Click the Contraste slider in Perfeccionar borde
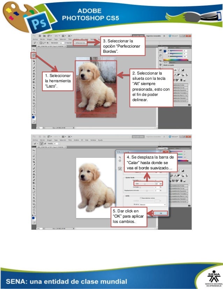The image size is (223, 289). [x=146, y=187]
